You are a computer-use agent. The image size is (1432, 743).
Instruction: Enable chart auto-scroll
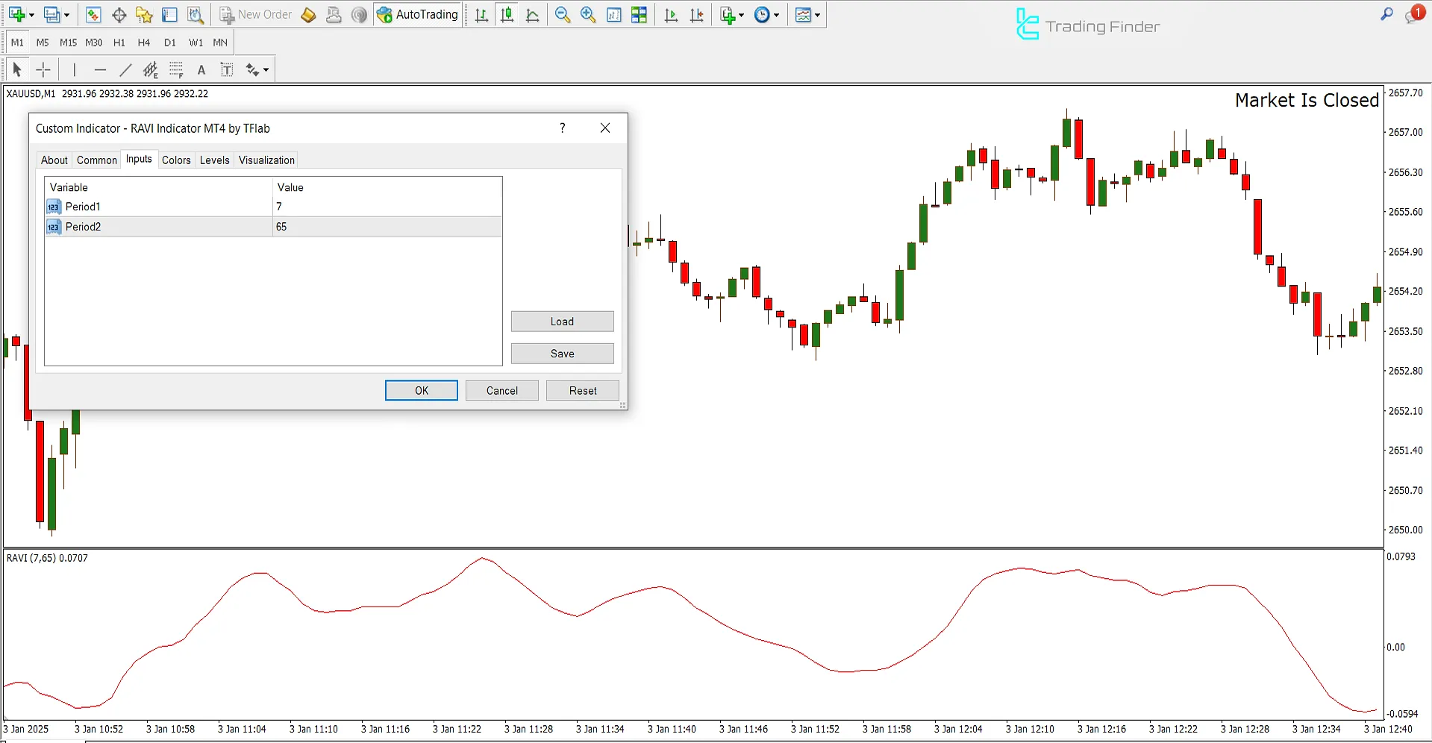click(670, 14)
